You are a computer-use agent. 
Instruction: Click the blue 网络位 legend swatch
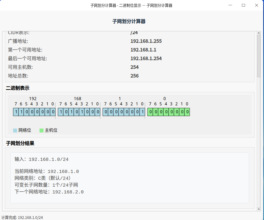click(x=15, y=130)
